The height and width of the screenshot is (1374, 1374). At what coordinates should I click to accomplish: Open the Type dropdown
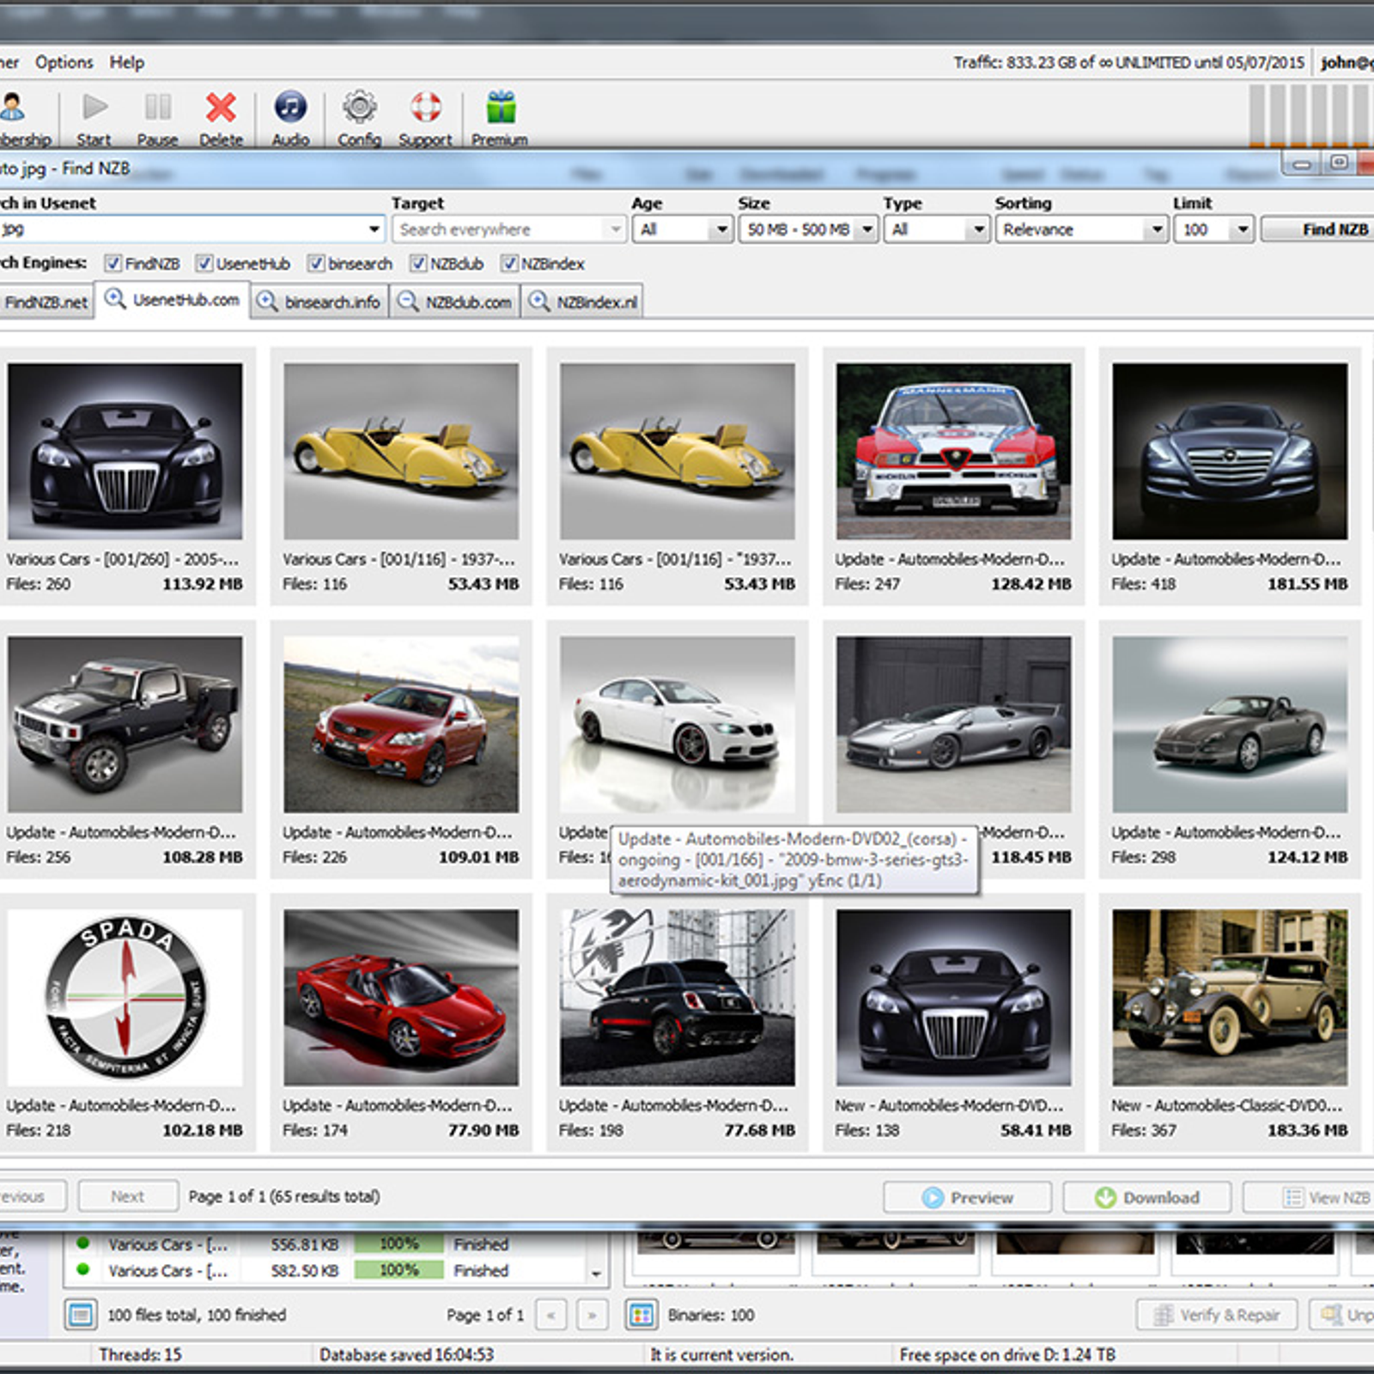[936, 229]
